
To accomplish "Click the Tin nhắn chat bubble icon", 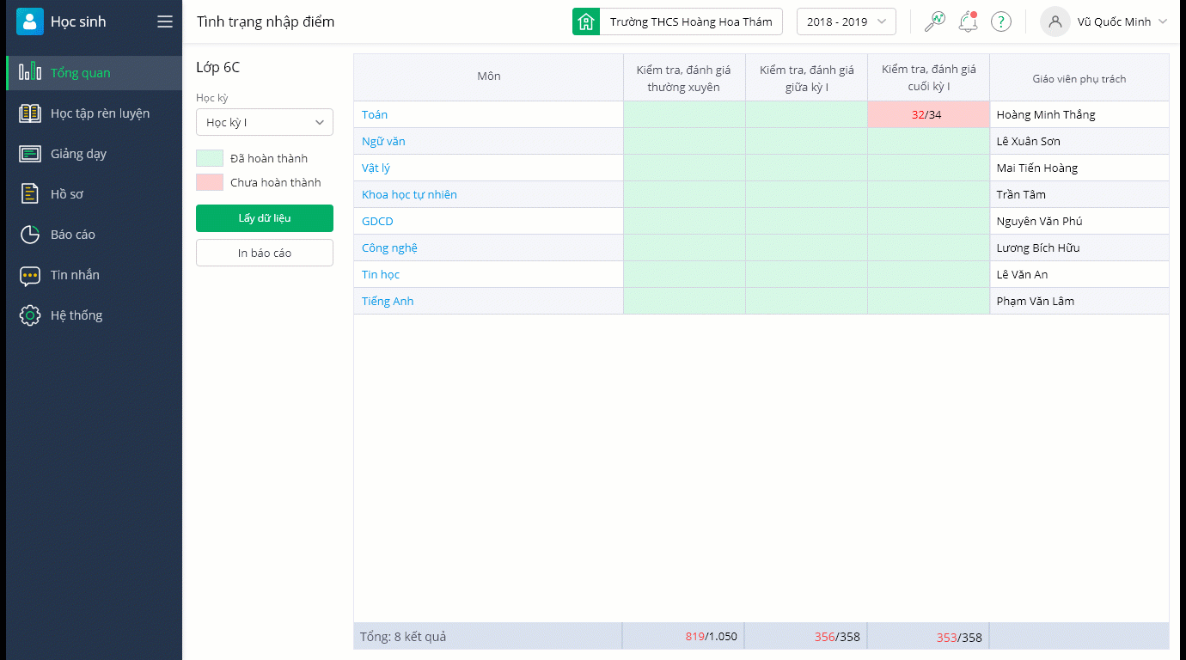I will pyautogui.click(x=30, y=275).
